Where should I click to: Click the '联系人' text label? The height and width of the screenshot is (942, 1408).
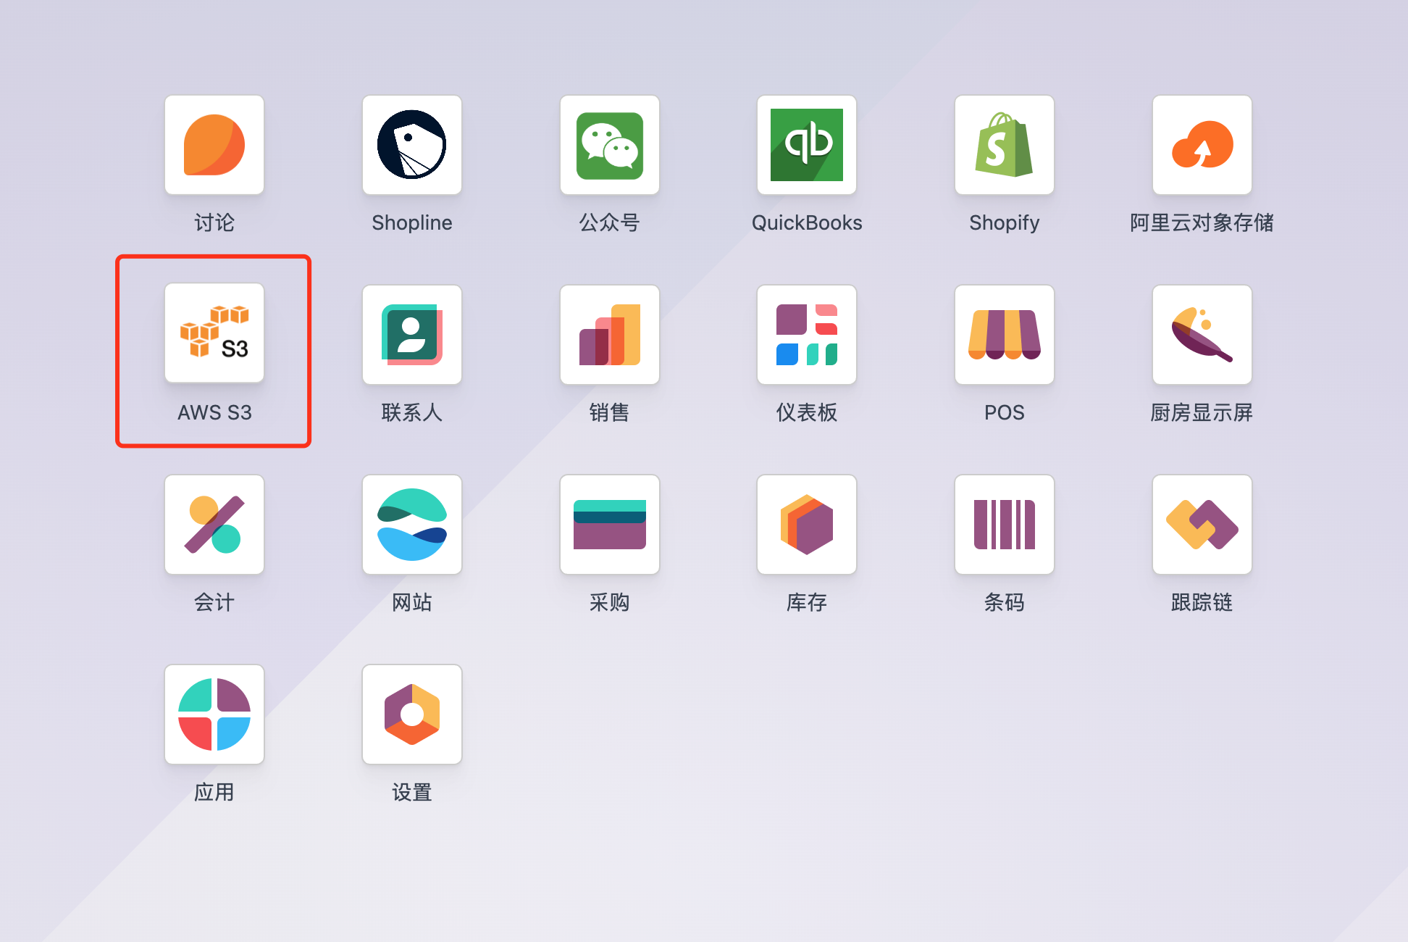pyautogui.click(x=412, y=412)
